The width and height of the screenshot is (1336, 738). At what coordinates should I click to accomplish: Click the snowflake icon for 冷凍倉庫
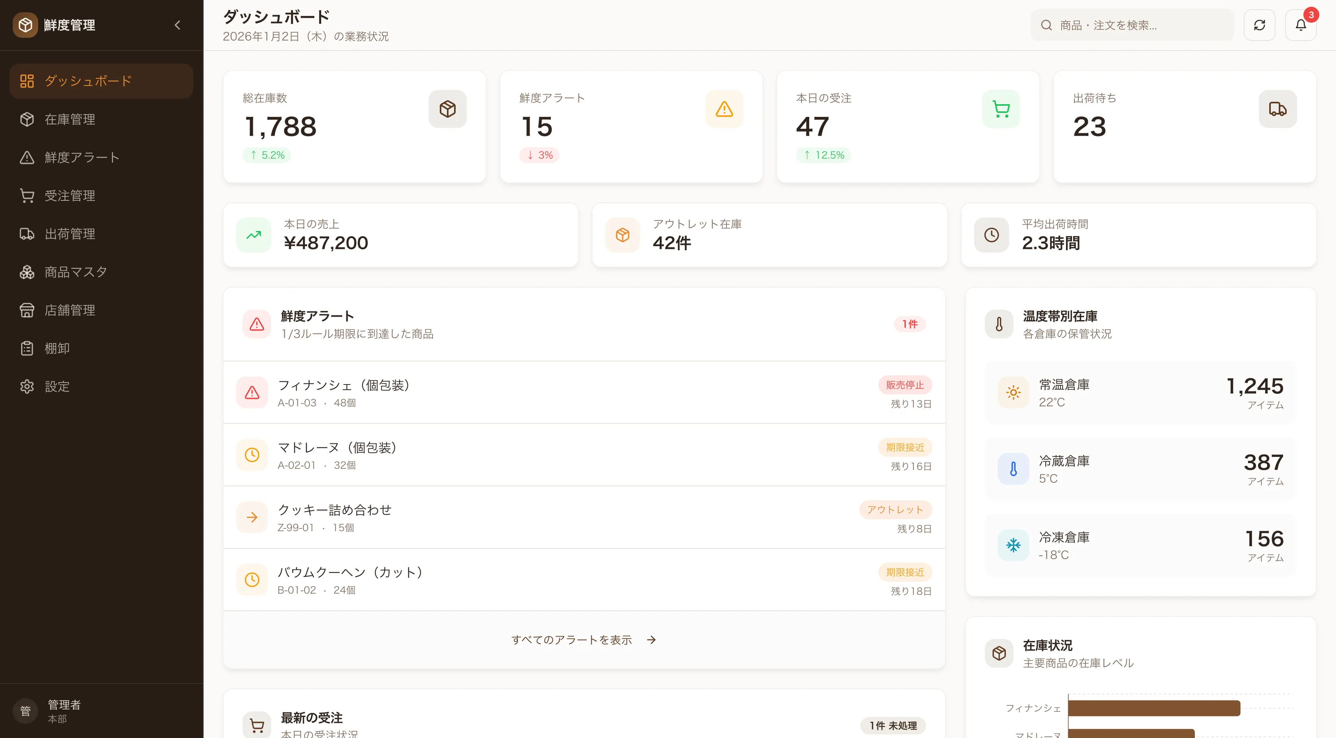[x=1013, y=545]
